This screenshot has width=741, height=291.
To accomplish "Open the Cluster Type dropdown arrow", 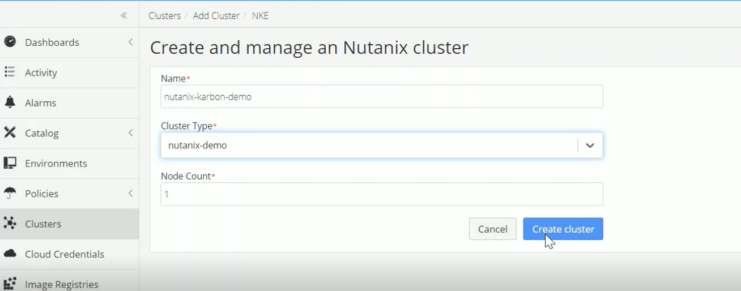I will (x=590, y=145).
